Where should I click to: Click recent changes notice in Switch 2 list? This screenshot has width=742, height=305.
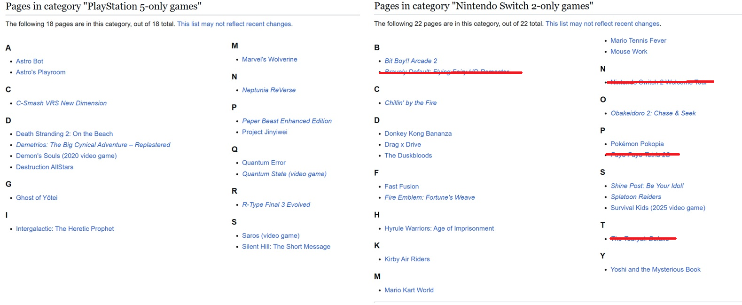pyautogui.click(x=602, y=23)
